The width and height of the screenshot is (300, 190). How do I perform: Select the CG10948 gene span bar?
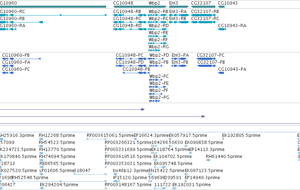click(x=140, y=7)
